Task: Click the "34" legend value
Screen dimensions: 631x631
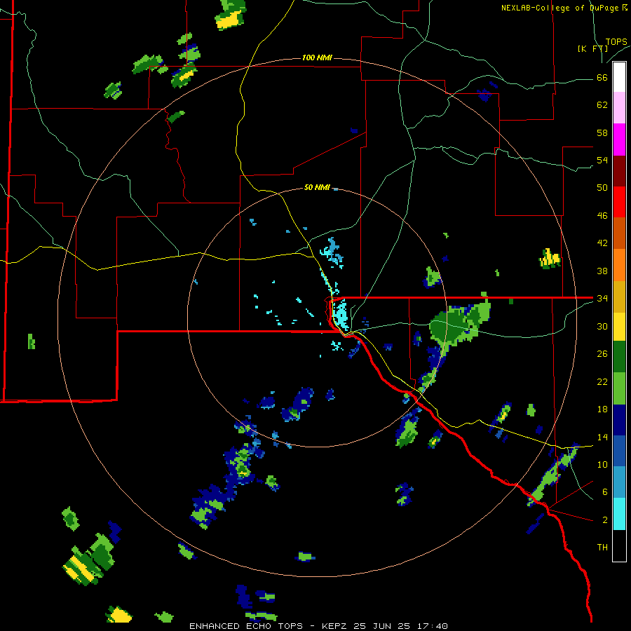Action: click(x=602, y=298)
